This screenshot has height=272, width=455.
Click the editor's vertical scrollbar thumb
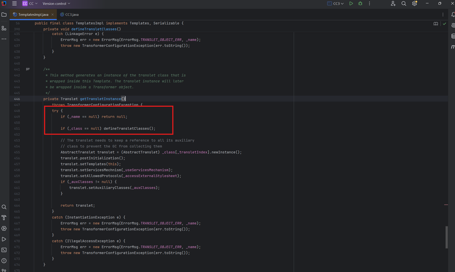pyautogui.click(x=446, y=237)
